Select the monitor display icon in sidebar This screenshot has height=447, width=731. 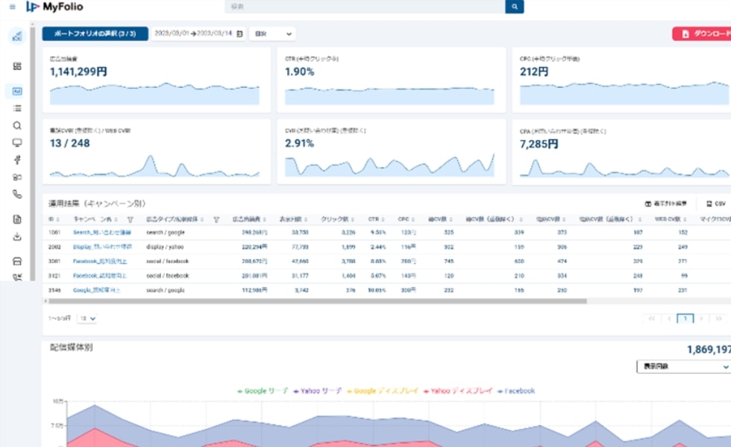[x=17, y=142]
